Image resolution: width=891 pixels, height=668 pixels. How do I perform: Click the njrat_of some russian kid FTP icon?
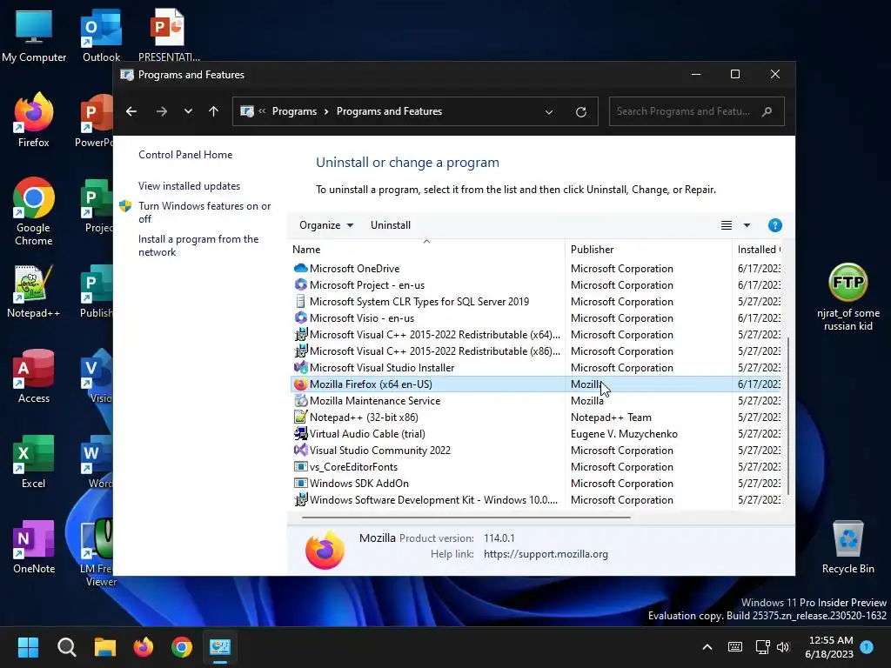(847, 297)
